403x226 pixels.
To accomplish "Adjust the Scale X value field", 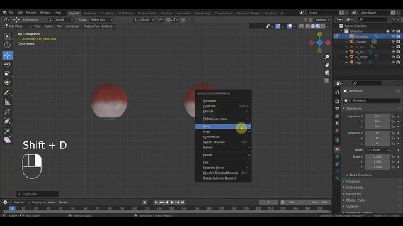I will (377, 156).
